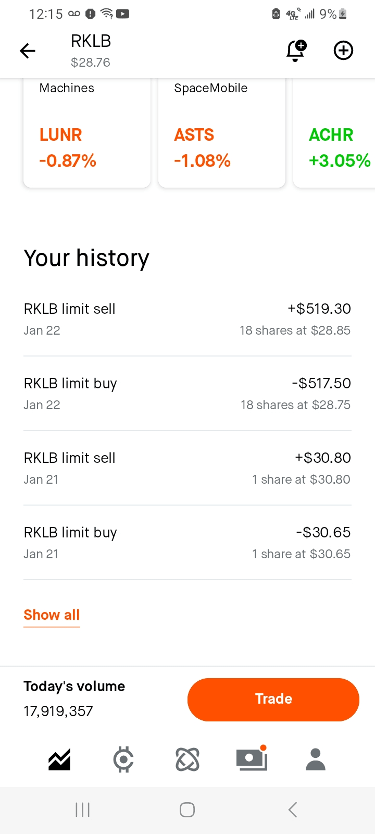Open the cash tab with notification dot

[252, 759]
